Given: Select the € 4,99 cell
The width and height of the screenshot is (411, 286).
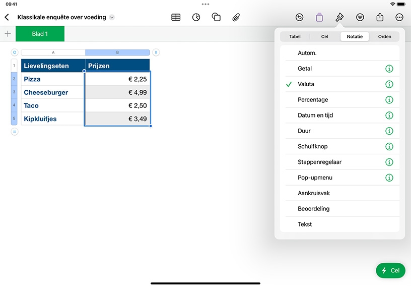Looking at the screenshot, I should [x=117, y=92].
